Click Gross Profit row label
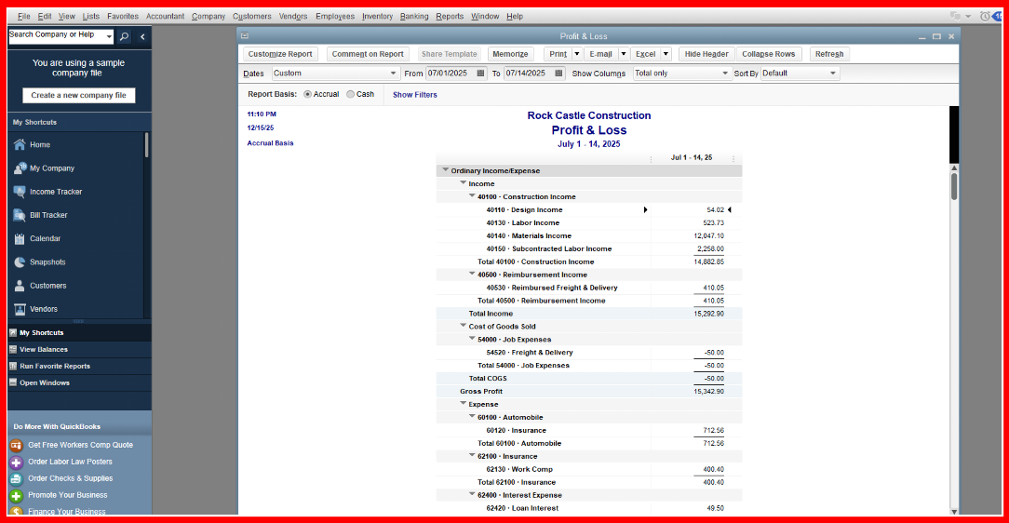 click(480, 391)
